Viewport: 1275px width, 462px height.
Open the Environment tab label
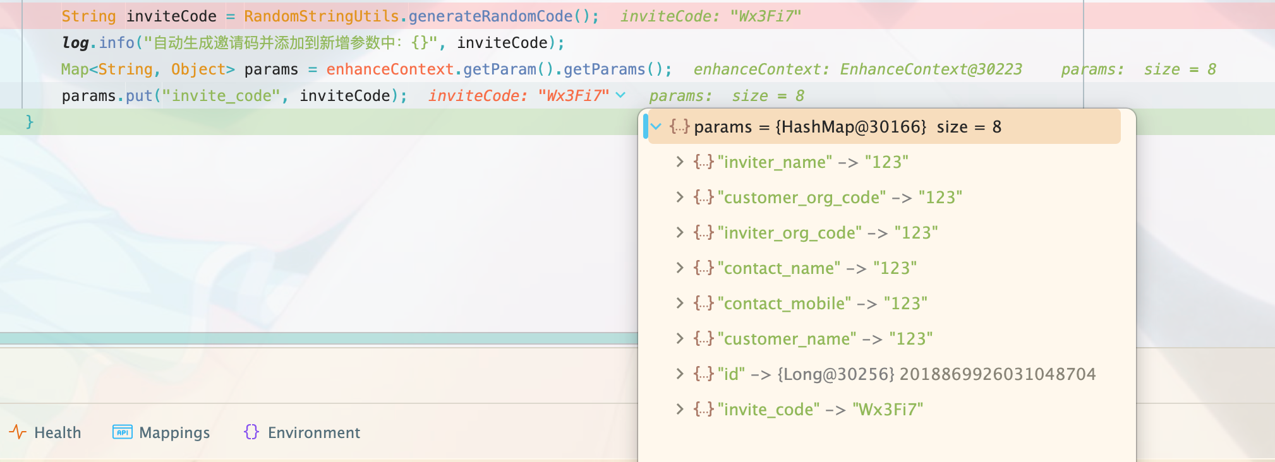(313, 433)
